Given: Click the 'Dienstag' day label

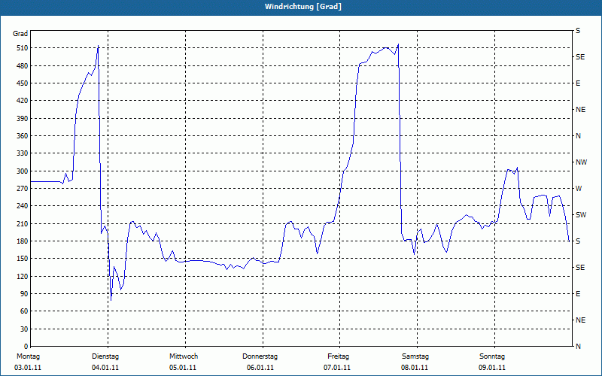Looking at the screenshot, I should (105, 356).
